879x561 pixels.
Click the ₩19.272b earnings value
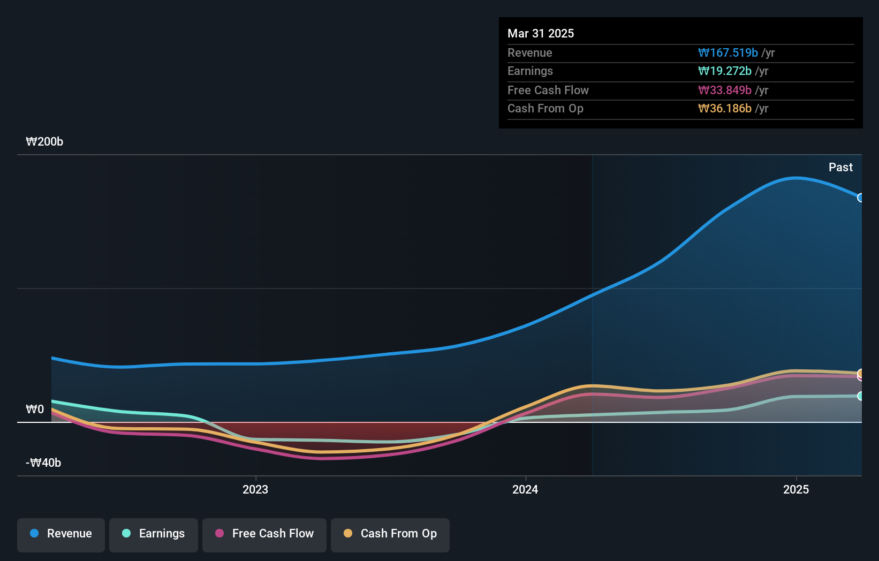point(725,71)
